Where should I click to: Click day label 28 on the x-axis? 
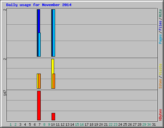coord(139,124)
